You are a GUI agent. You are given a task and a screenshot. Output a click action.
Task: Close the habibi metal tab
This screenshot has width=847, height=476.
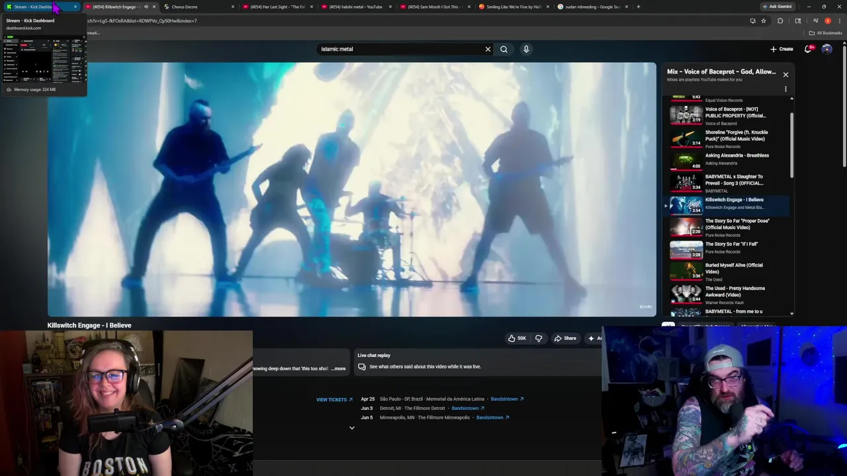click(390, 7)
